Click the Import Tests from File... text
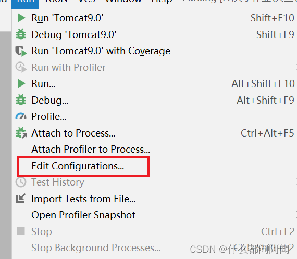Viewport: 297px width, 259px height. coord(83,199)
